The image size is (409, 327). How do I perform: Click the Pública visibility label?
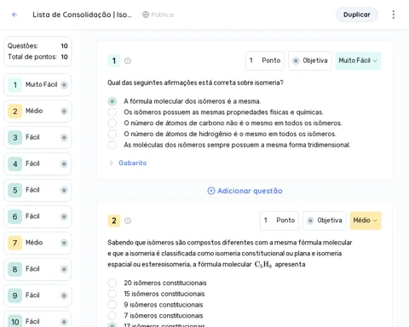point(162,14)
